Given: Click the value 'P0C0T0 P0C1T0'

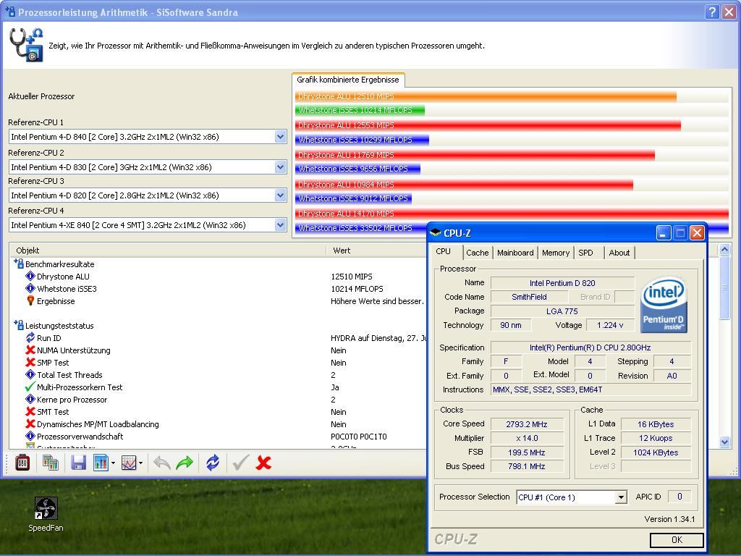Looking at the screenshot, I should [x=359, y=437].
